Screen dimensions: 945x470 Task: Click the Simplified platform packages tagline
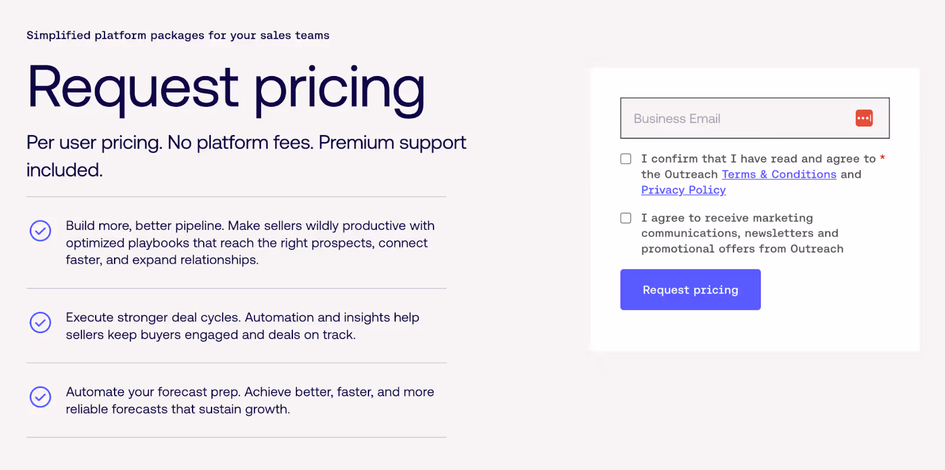(178, 35)
